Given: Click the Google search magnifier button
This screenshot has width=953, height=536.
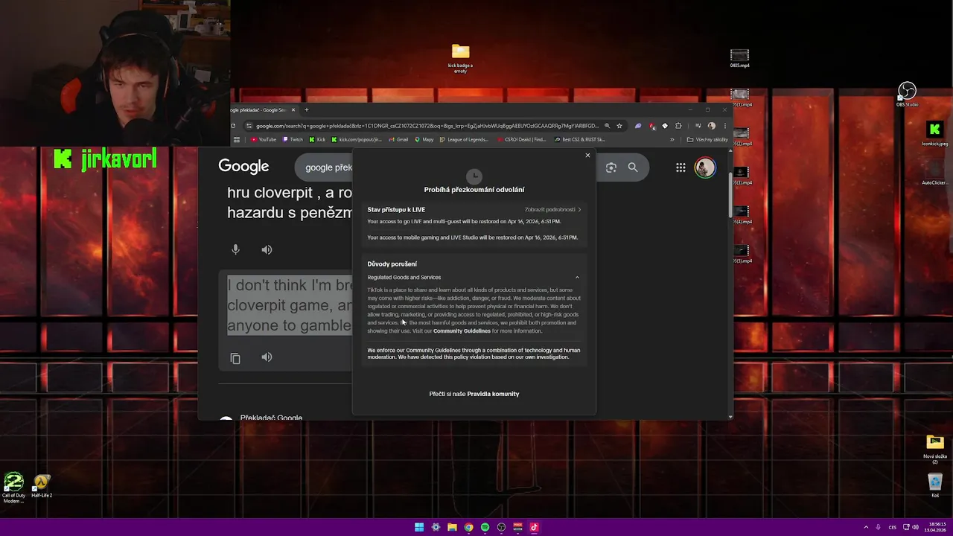Looking at the screenshot, I should coord(633,167).
